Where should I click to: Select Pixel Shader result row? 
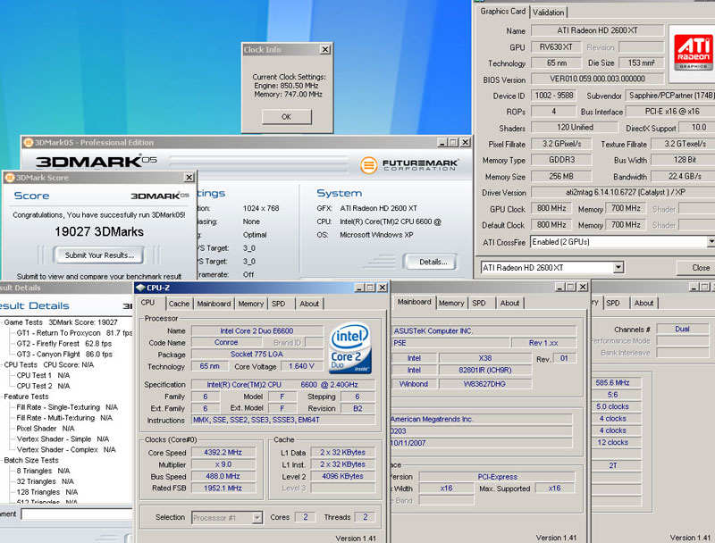click(46, 428)
